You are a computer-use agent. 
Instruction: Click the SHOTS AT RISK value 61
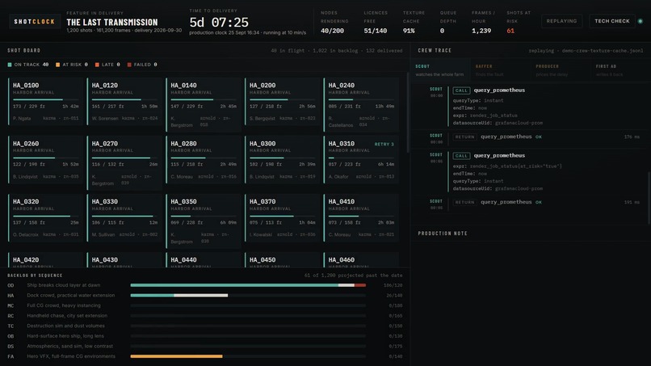pyautogui.click(x=510, y=31)
